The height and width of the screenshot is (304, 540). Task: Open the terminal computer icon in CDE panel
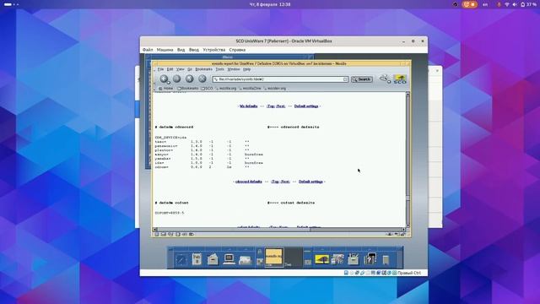pos(229,259)
